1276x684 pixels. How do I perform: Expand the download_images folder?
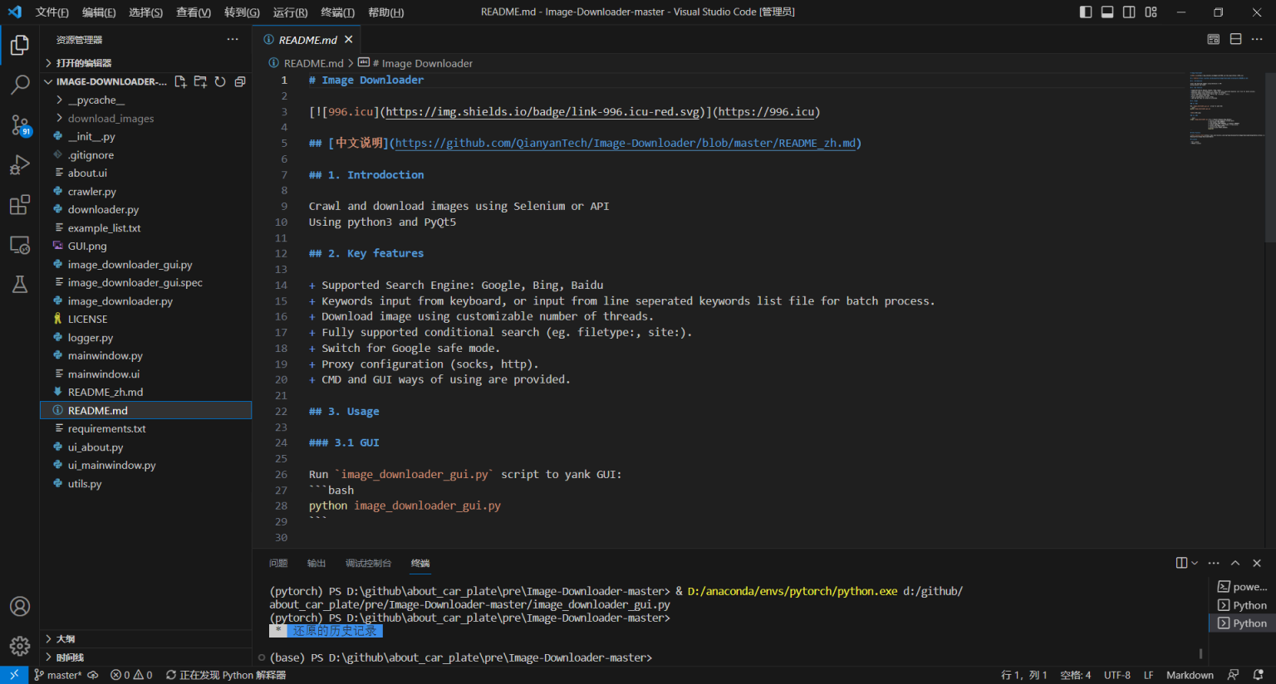110,119
